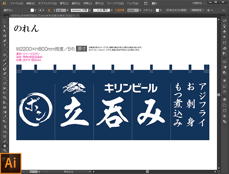Pick the Magic Wand tool
Screen dimensions: 229x174
click(5, 31)
